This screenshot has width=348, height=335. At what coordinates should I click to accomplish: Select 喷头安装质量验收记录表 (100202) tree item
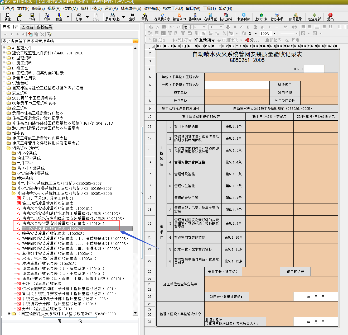coord(53,233)
